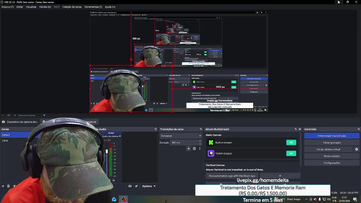Add a transition with plus icon
Image resolution: width=361 pixels, height=203 pixels.
pos(189,149)
